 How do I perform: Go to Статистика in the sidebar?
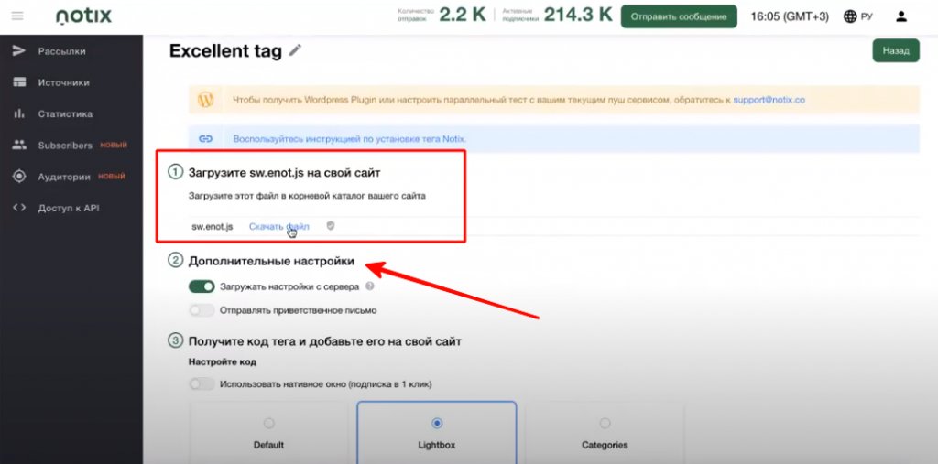point(65,114)
